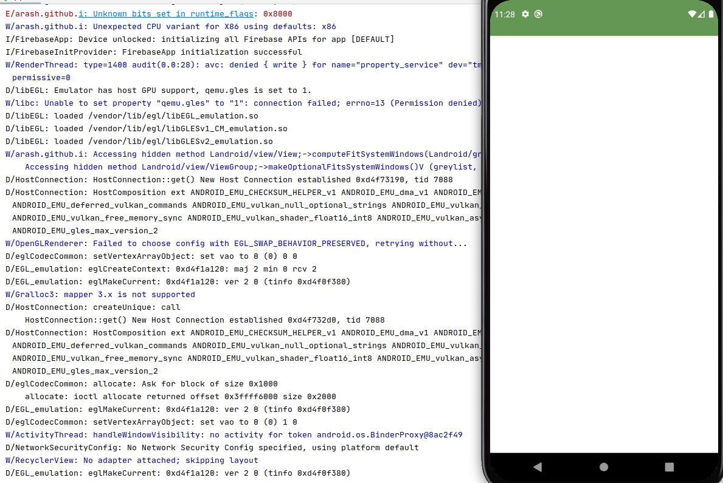Click the W/RenderThread avc denied warning line
The image size is (723, 483).
pyautogui.click(x=243, y=65)
